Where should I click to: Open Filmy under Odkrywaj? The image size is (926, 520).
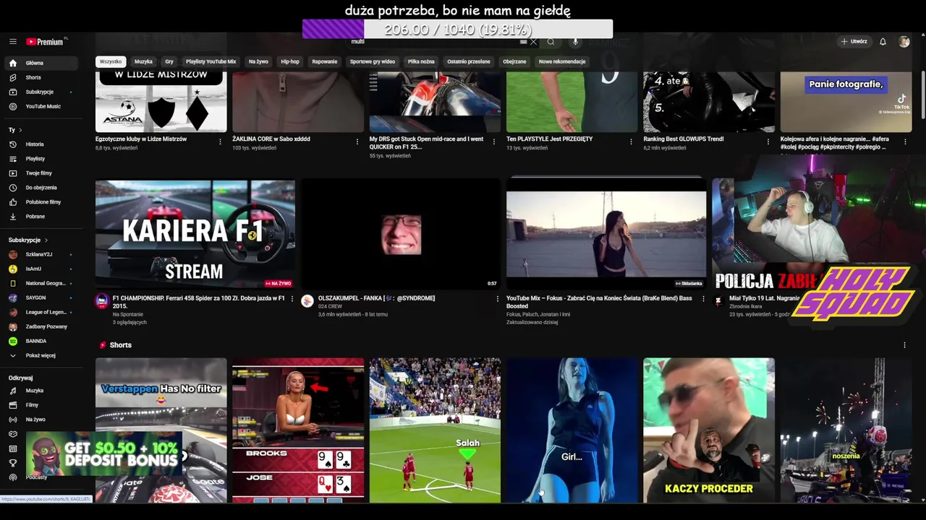pyautogui.click(x=41, y=405)
